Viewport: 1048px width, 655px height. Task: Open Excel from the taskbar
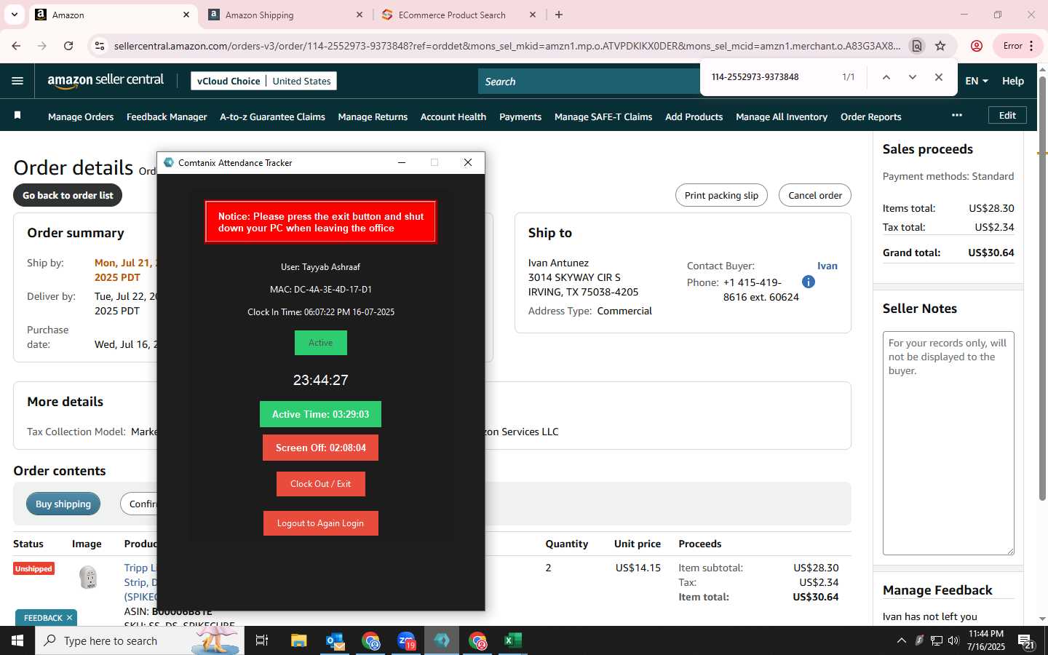(513, 640)
